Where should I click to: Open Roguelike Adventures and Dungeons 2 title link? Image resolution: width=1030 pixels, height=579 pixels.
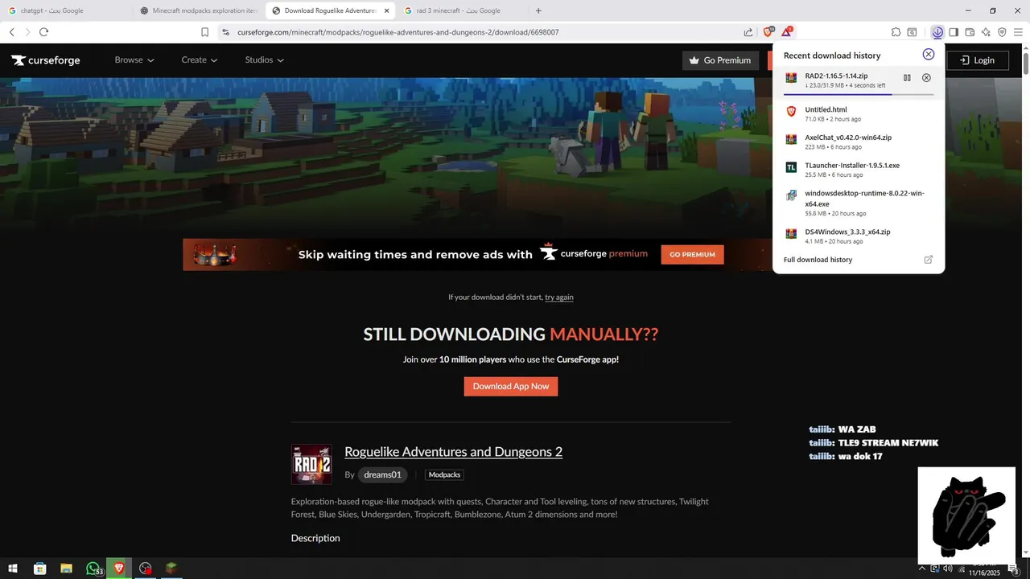(453, 451)
